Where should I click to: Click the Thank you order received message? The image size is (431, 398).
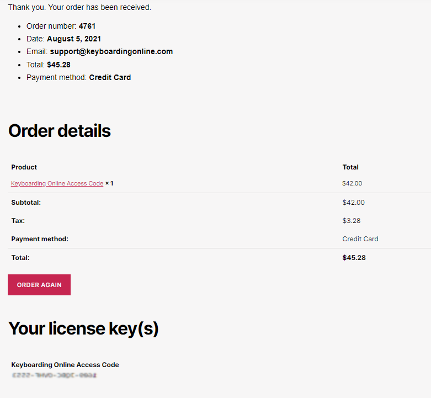click(x=79, y=7)
